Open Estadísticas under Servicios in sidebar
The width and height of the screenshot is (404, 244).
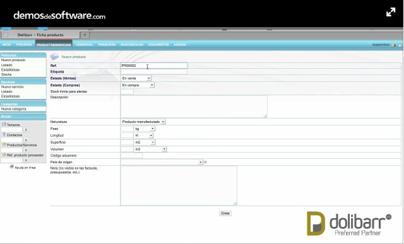(10, 96)
